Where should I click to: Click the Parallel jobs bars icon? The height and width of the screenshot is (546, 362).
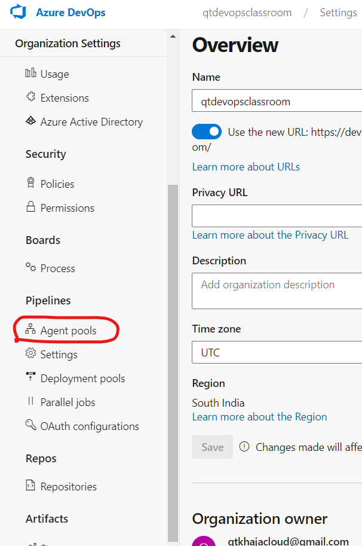point(30,401)
